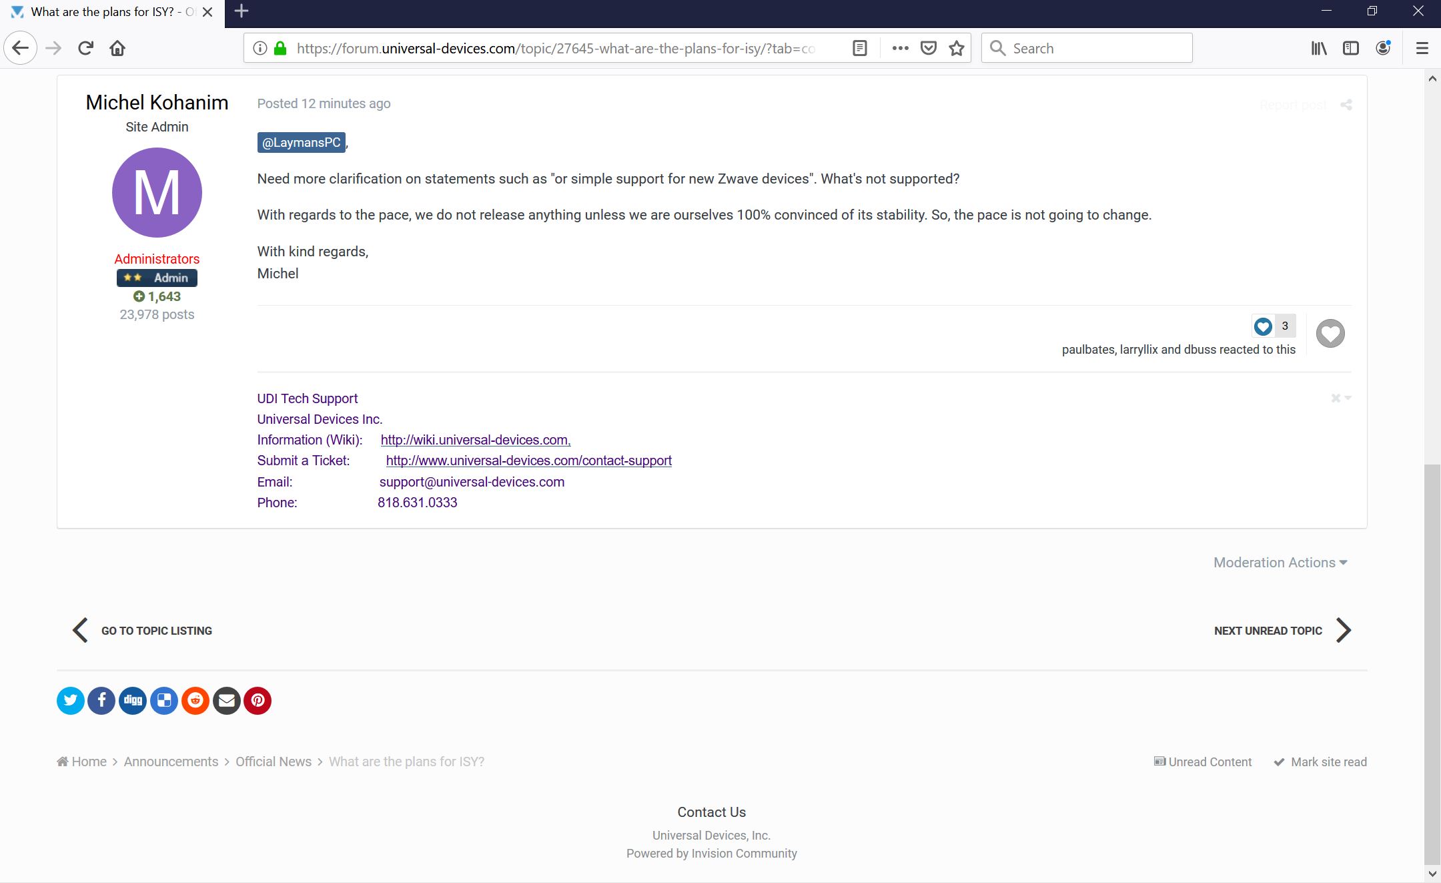Viewport: 1441px width, 883px height.
Task: Open Home breadcrumb
Action: (x=82, y=762)
